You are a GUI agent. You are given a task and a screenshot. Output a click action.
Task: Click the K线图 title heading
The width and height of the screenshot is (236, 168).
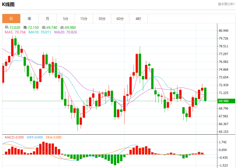pos(9,4)
